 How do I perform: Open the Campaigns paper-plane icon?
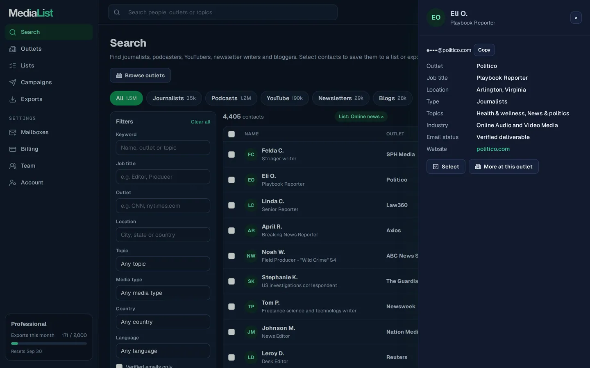(13, 82)
